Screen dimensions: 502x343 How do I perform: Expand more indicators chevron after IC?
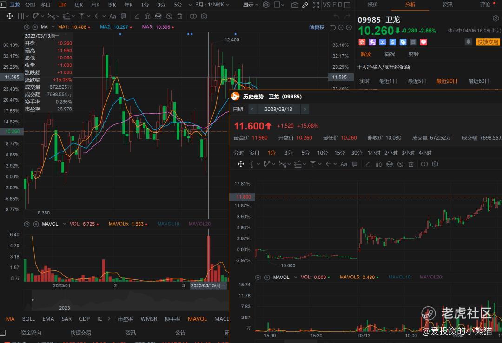[x=109, y=319]
